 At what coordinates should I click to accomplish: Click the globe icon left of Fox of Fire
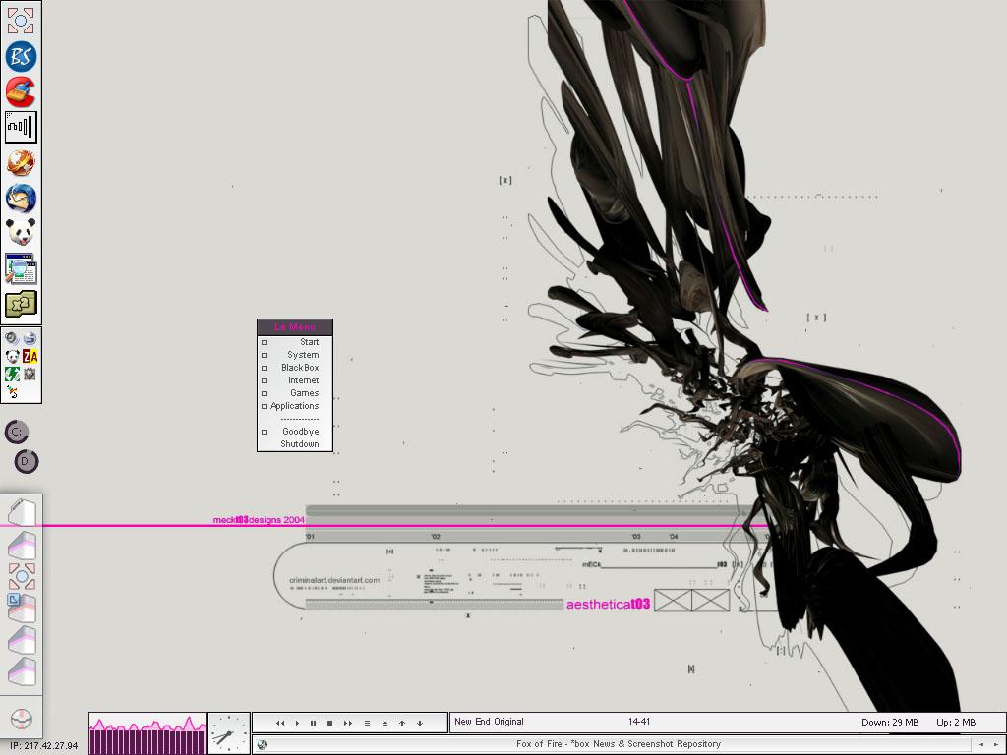pyautogui.click(x=262, y=745)
